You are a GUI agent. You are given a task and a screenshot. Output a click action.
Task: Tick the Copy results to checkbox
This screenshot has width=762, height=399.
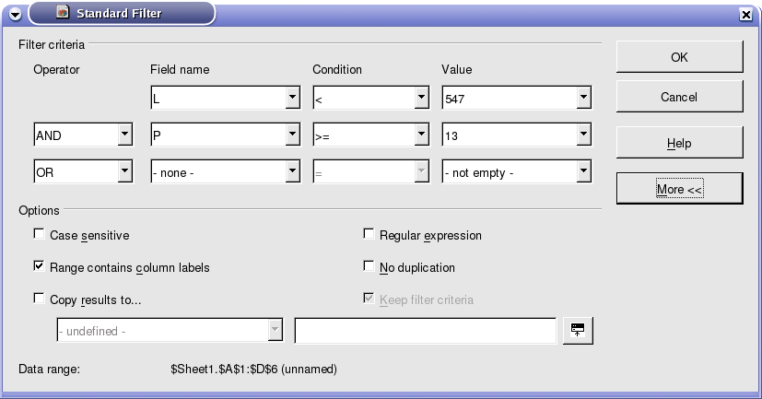(39, 299)
